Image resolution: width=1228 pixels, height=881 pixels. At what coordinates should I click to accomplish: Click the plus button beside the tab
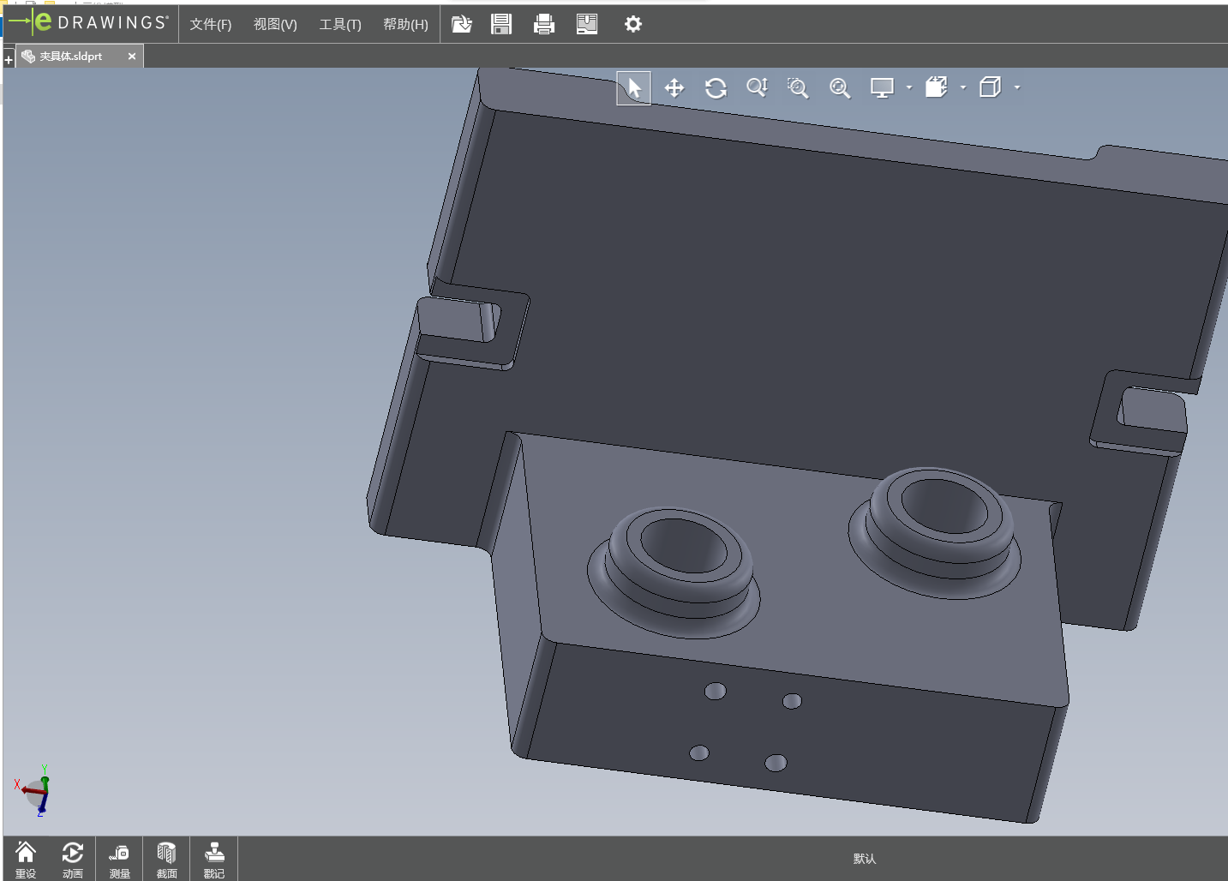pos(9,60)
